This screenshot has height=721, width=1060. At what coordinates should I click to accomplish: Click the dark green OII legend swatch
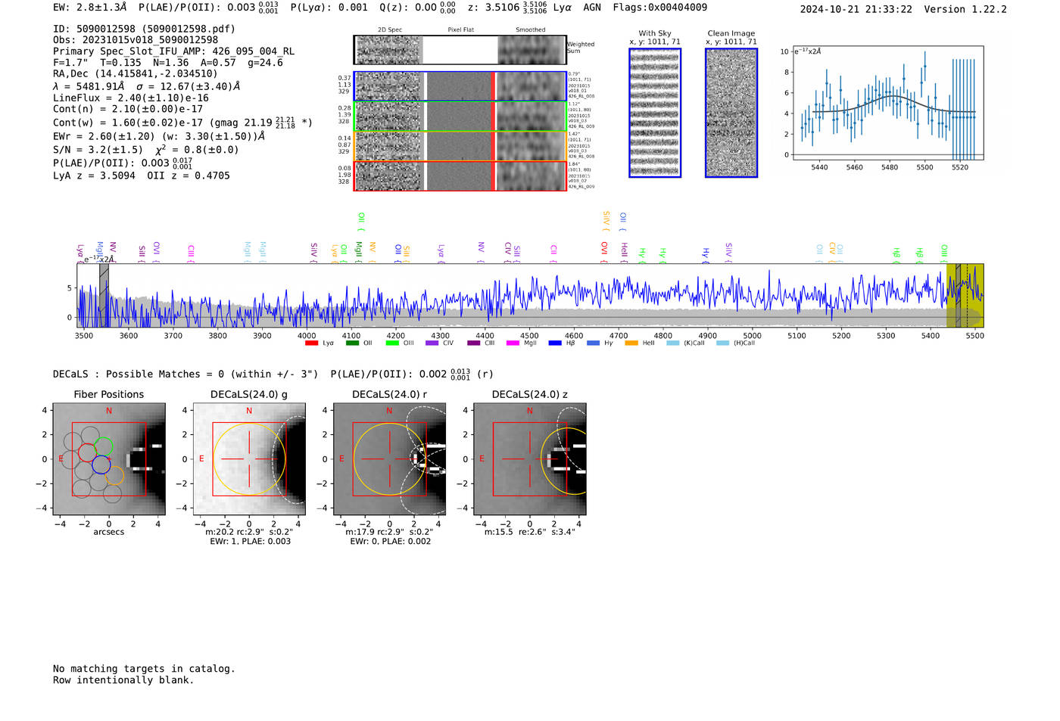point(352,343)
